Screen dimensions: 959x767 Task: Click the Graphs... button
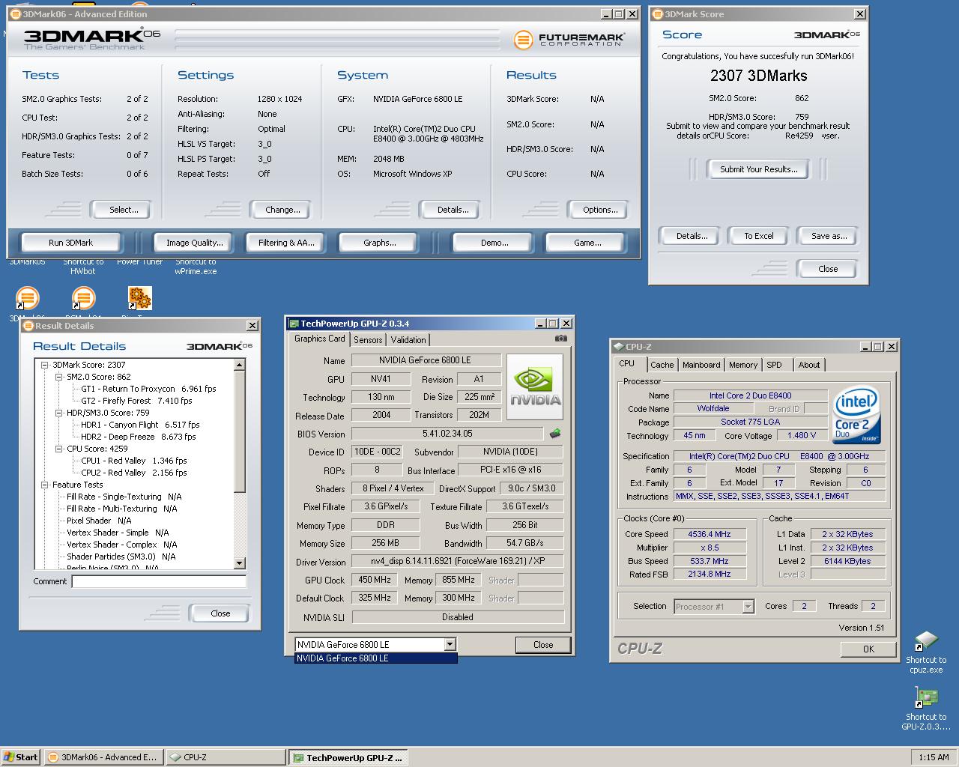[x=380, y=243]
